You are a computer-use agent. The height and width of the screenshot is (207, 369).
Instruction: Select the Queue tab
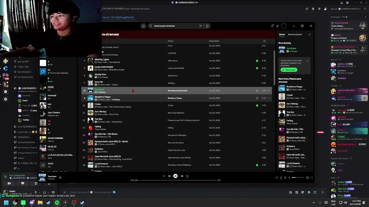pos(282,34)
